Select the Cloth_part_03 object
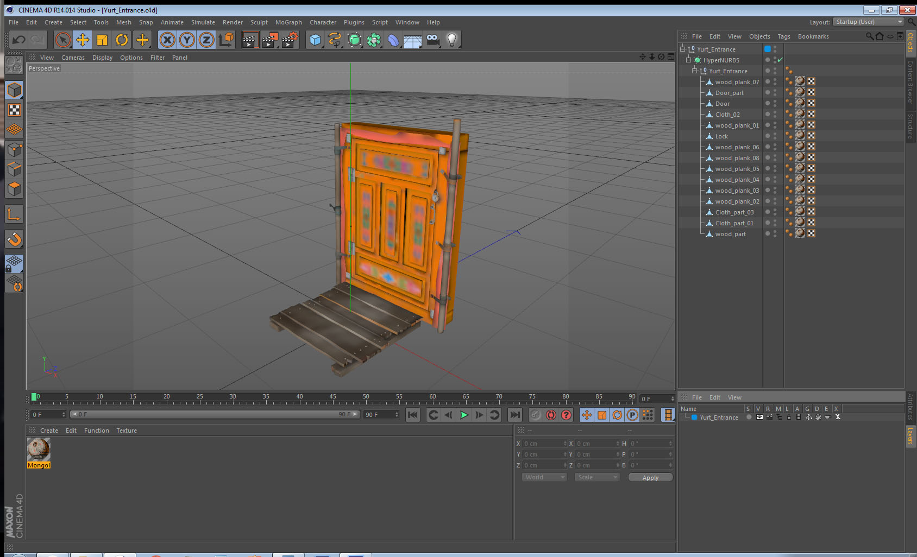 tap(734, 212)
